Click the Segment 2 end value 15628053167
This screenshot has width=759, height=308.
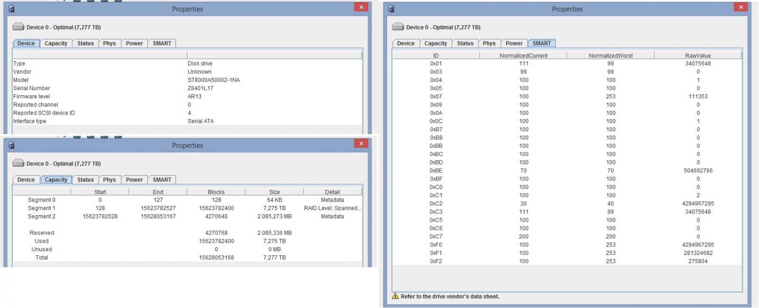point(158,217)
